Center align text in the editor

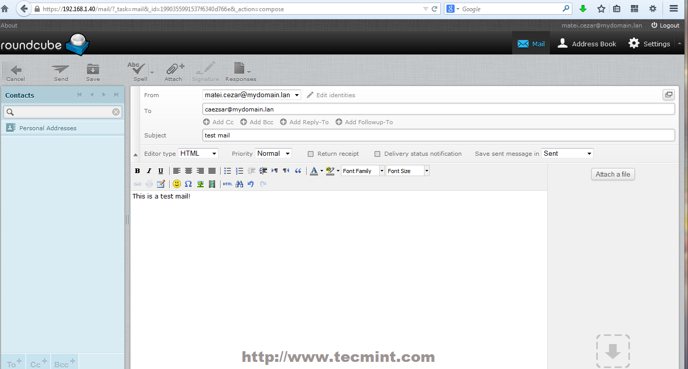point(189,171)
